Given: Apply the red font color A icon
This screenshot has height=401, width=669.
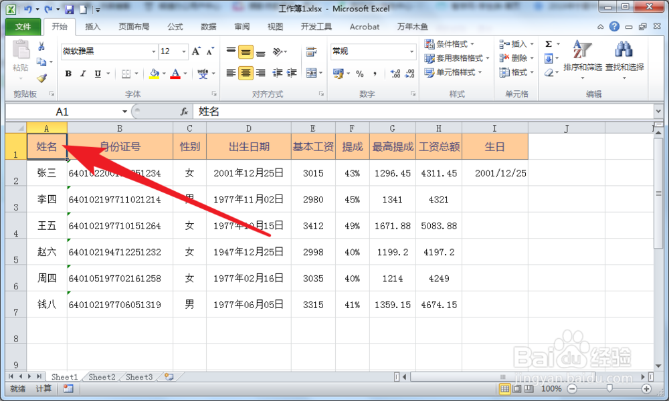Looking at the screenshot, I should click(175, 74).
